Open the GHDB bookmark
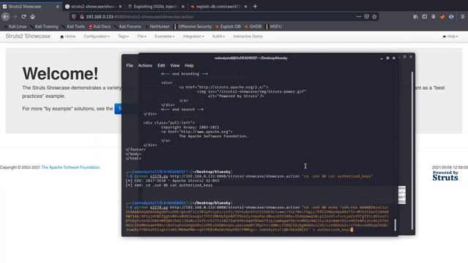This screenshot has width=468, height=263. pos(253,26)
